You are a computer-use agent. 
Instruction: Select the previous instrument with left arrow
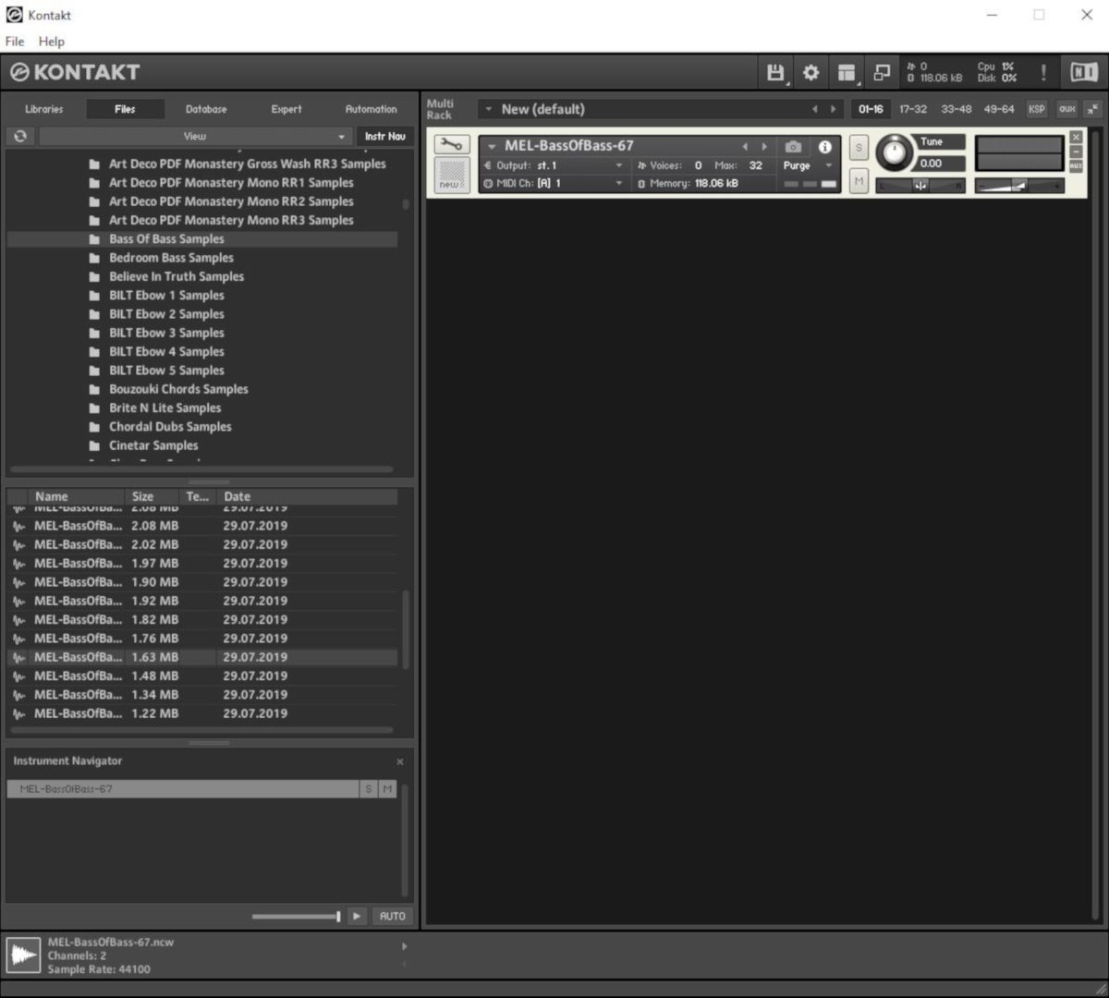[x=745, y=146]
